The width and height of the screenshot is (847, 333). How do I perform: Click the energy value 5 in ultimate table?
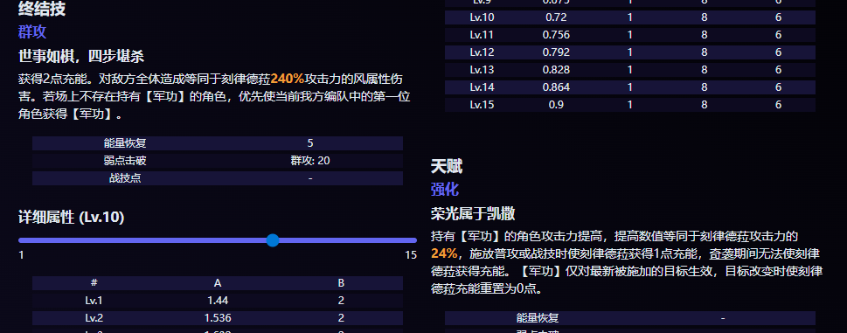click(310, 143)
